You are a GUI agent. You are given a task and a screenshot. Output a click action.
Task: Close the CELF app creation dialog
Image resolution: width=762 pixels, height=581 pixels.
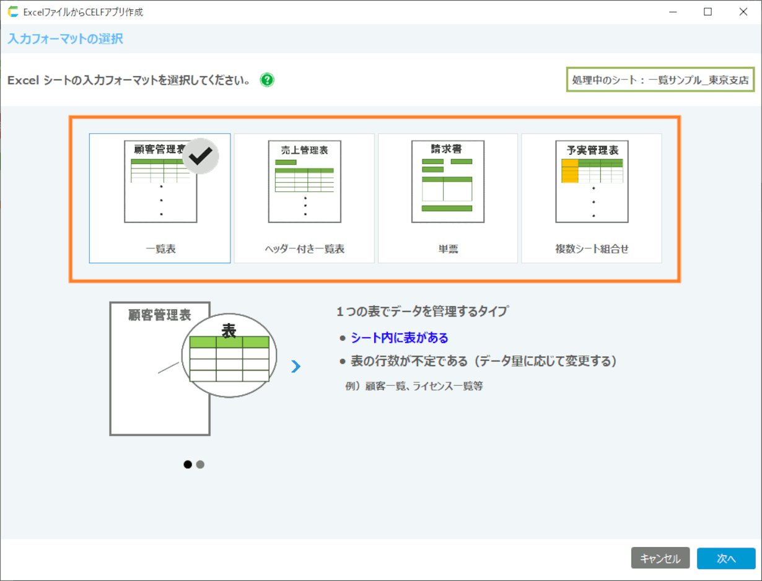click(743, 12)
